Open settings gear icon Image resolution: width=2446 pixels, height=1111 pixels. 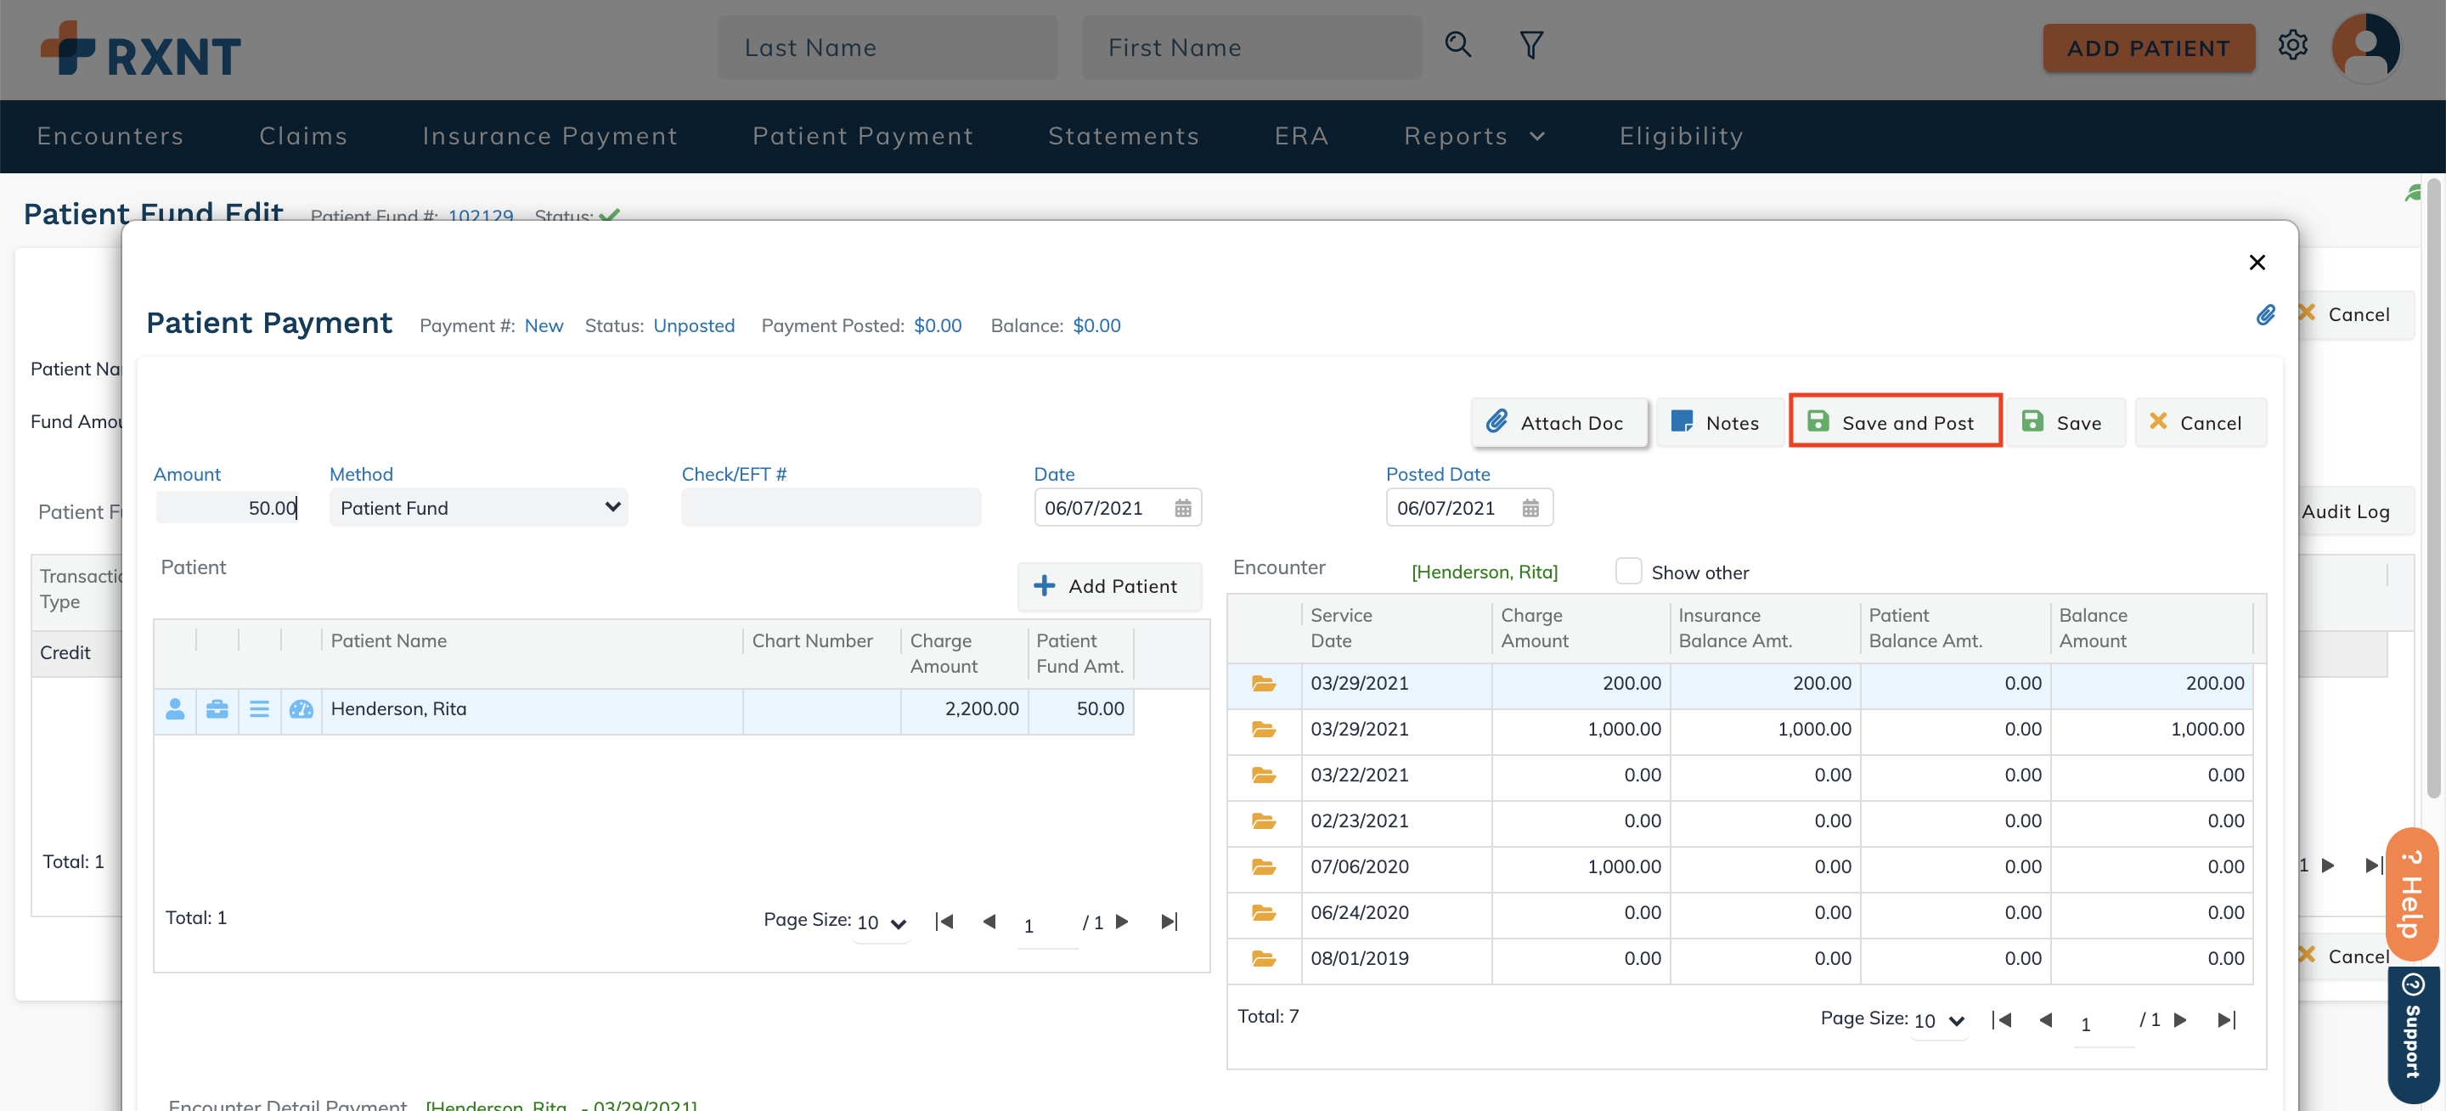point(2292,45)
